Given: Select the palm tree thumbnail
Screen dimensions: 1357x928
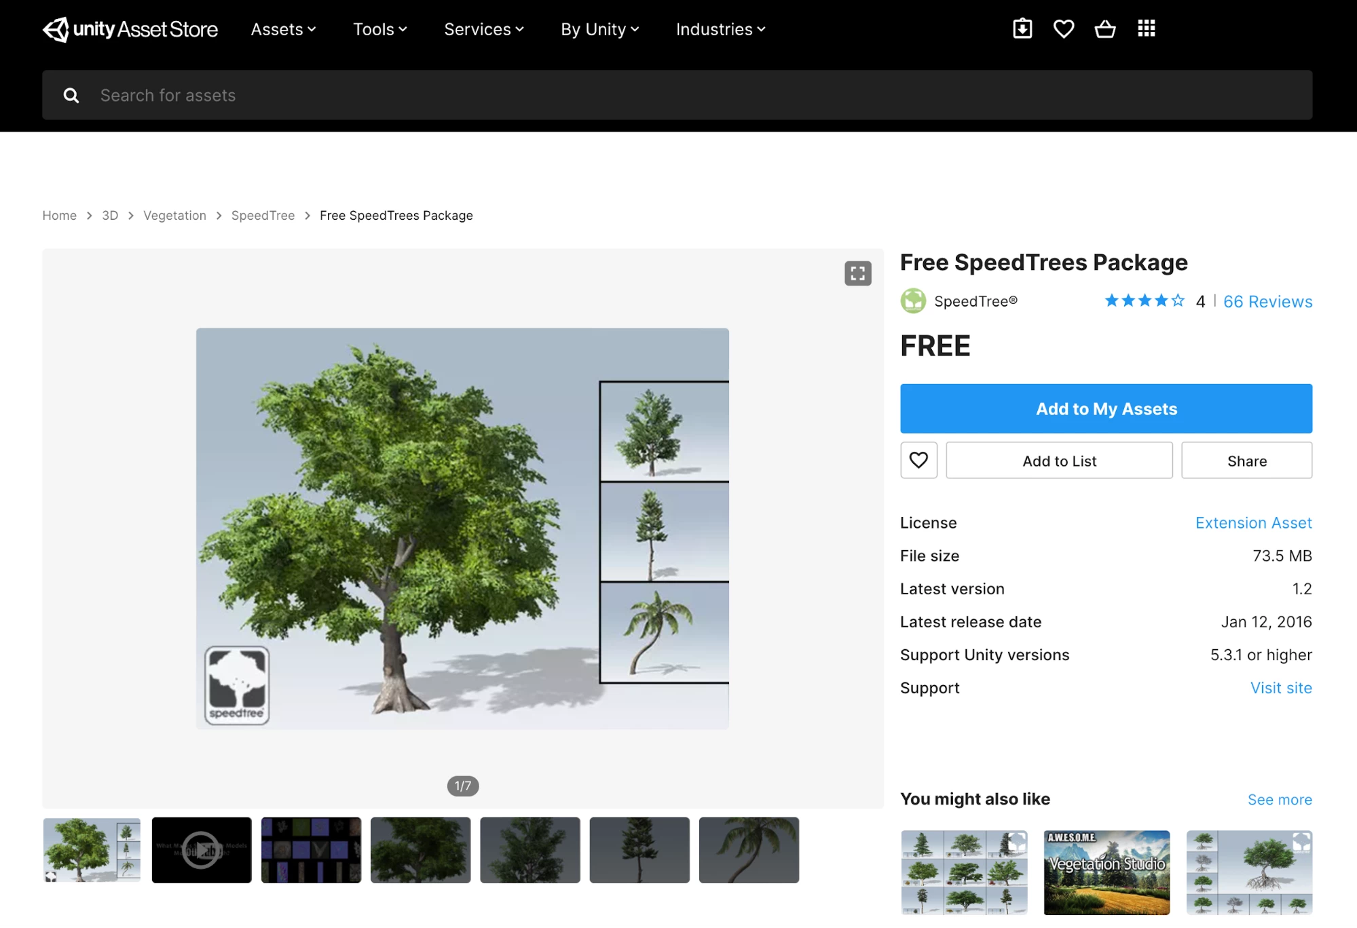Looking at the screenshot, I should (x=749, y=850).
